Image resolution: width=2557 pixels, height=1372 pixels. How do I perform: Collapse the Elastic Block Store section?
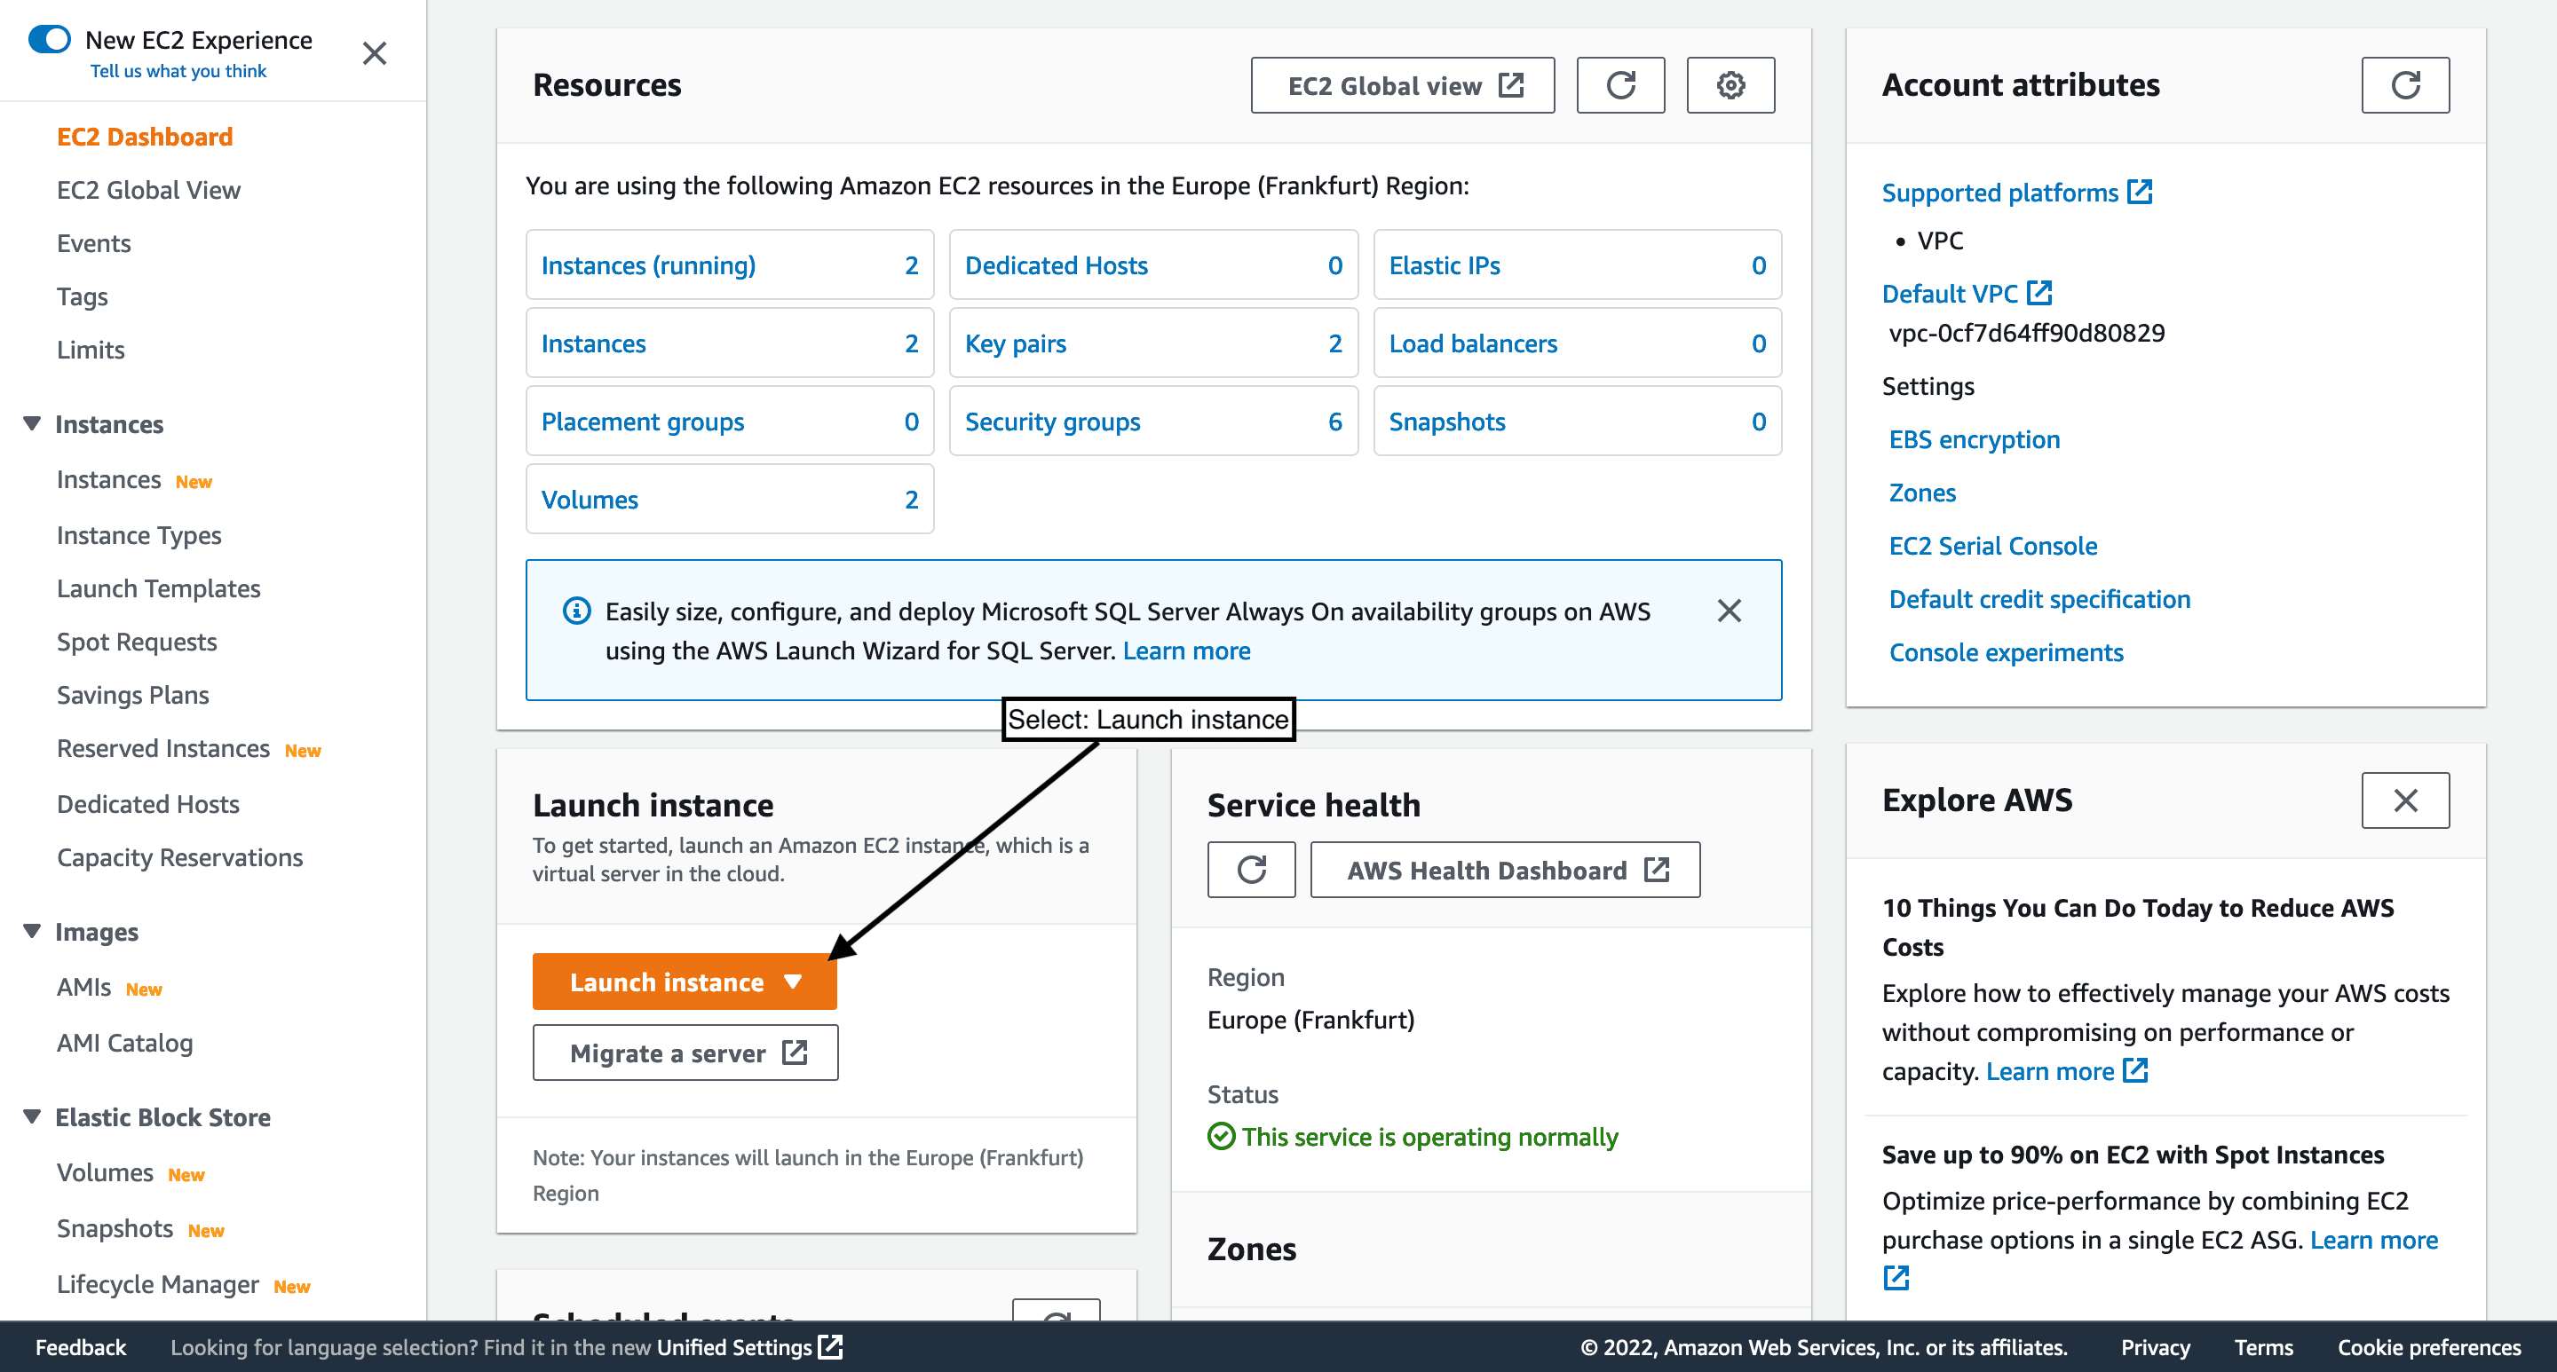(32, 1117)
